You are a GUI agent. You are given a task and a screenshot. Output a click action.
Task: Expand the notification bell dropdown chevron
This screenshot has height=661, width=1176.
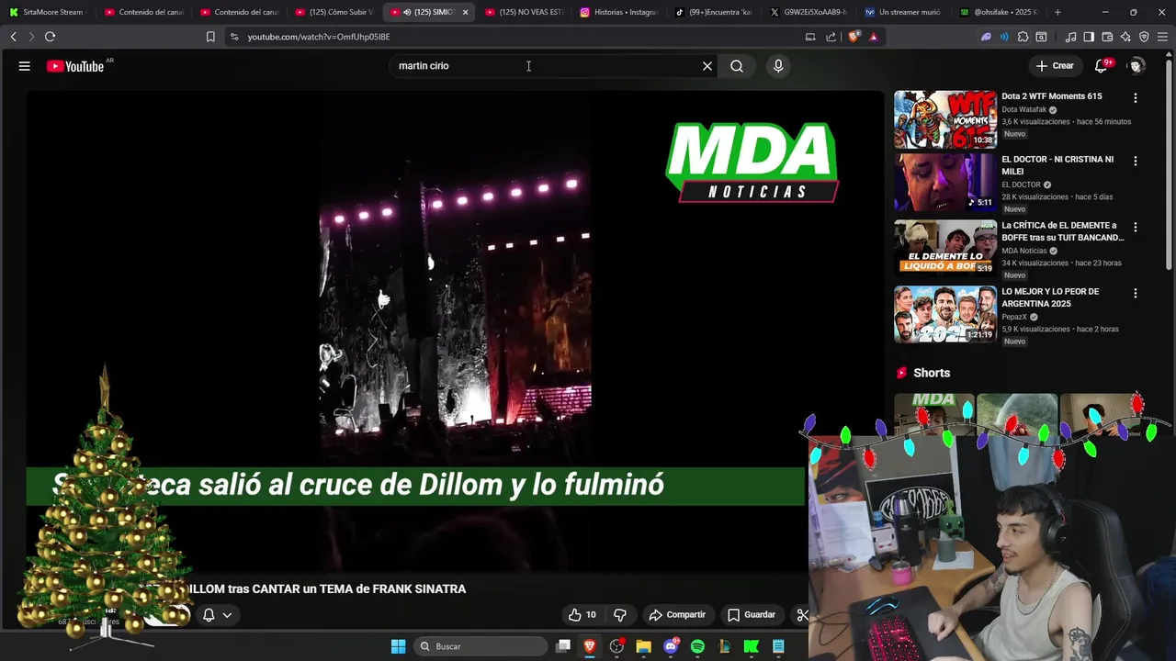coord(227,615)
